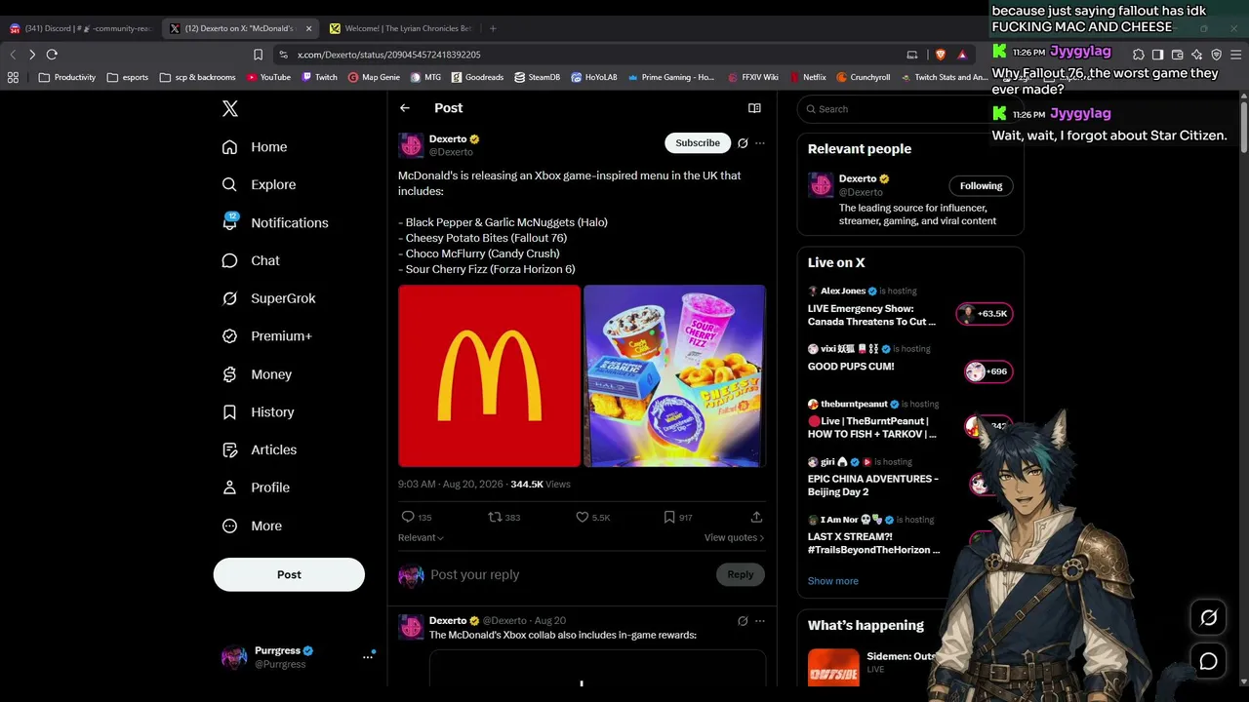
Task: Open the Productivity bookmarks folder
Action: [x=67, y=77]
